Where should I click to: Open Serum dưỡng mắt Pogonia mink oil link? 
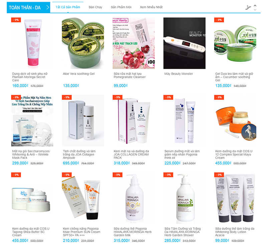click(182, 155)
